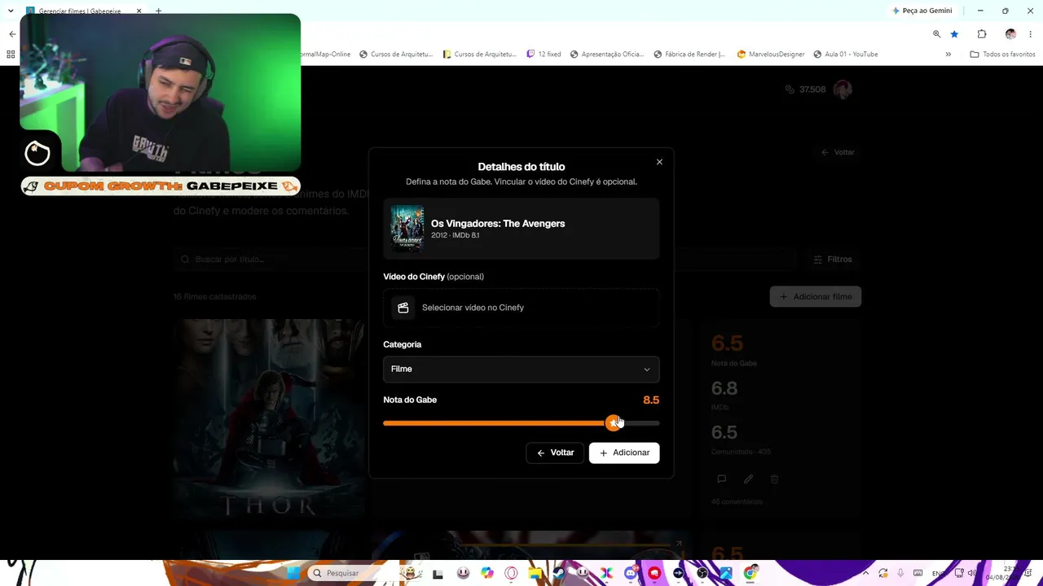The width and height of the screenshot is (1043, 586).
Task: Open the 12 fixed bookmark
Action: click(544, 55)
